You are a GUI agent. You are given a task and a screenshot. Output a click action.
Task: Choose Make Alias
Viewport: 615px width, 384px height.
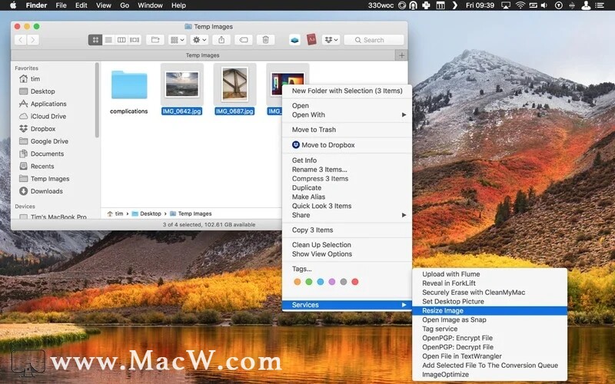pyautogui.click(x=347, y=197)
